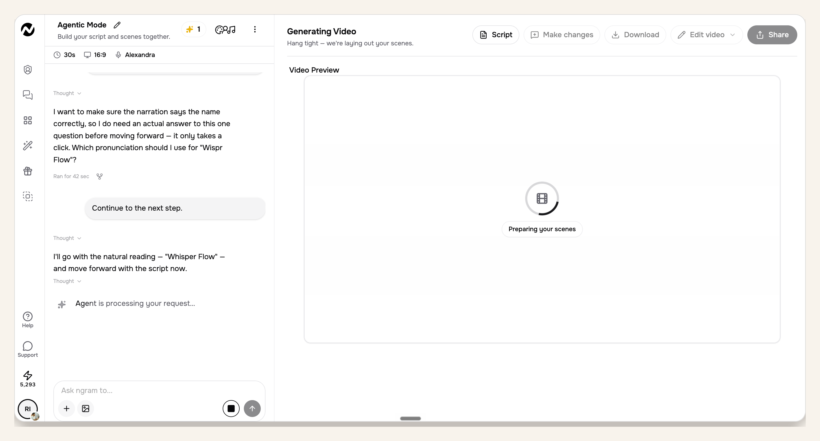Expand Thought above Agent is processing message
The width and height of the screenshot is (820, 441).
pyautogui.click(x=67, y=281)
